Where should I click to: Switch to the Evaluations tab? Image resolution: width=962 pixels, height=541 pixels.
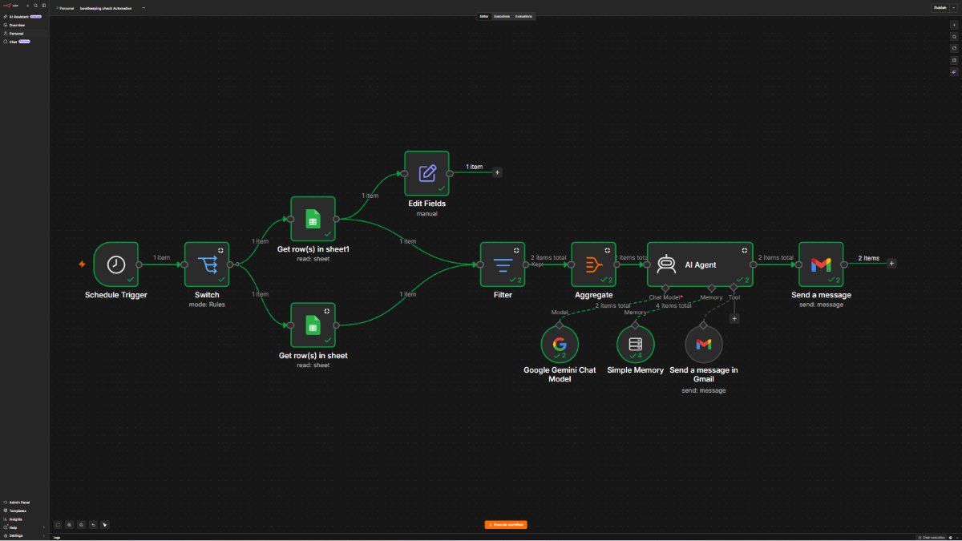tap(523, 16)
